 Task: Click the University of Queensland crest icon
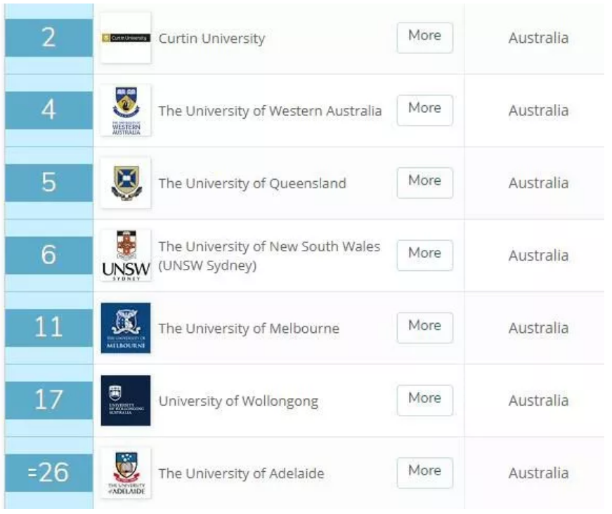click(x=125, y=183)
